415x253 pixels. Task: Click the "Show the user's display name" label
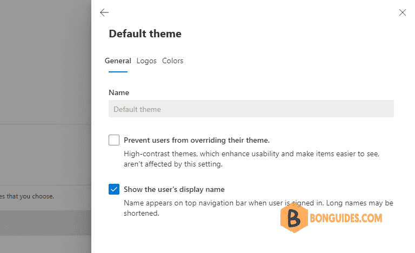pyautogui.click(x=174, y=189)
